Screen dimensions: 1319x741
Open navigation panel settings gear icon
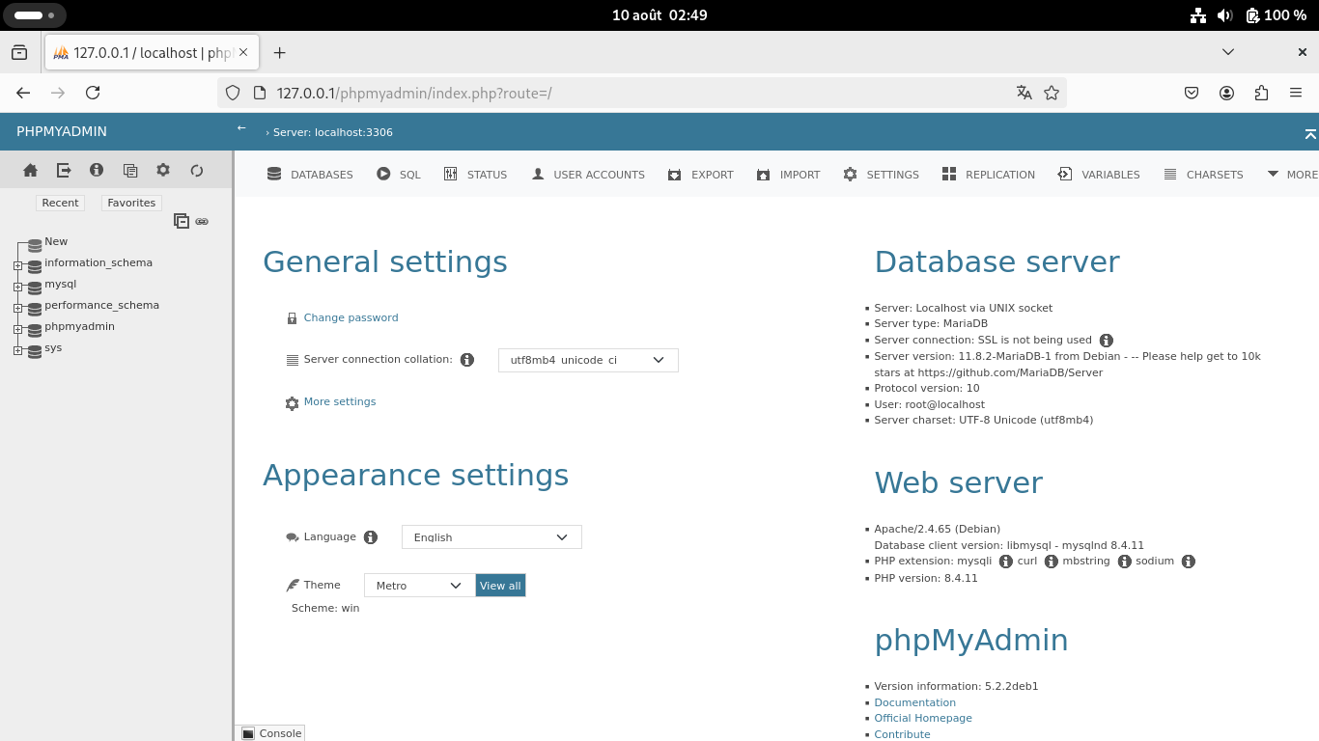[163, 171]
